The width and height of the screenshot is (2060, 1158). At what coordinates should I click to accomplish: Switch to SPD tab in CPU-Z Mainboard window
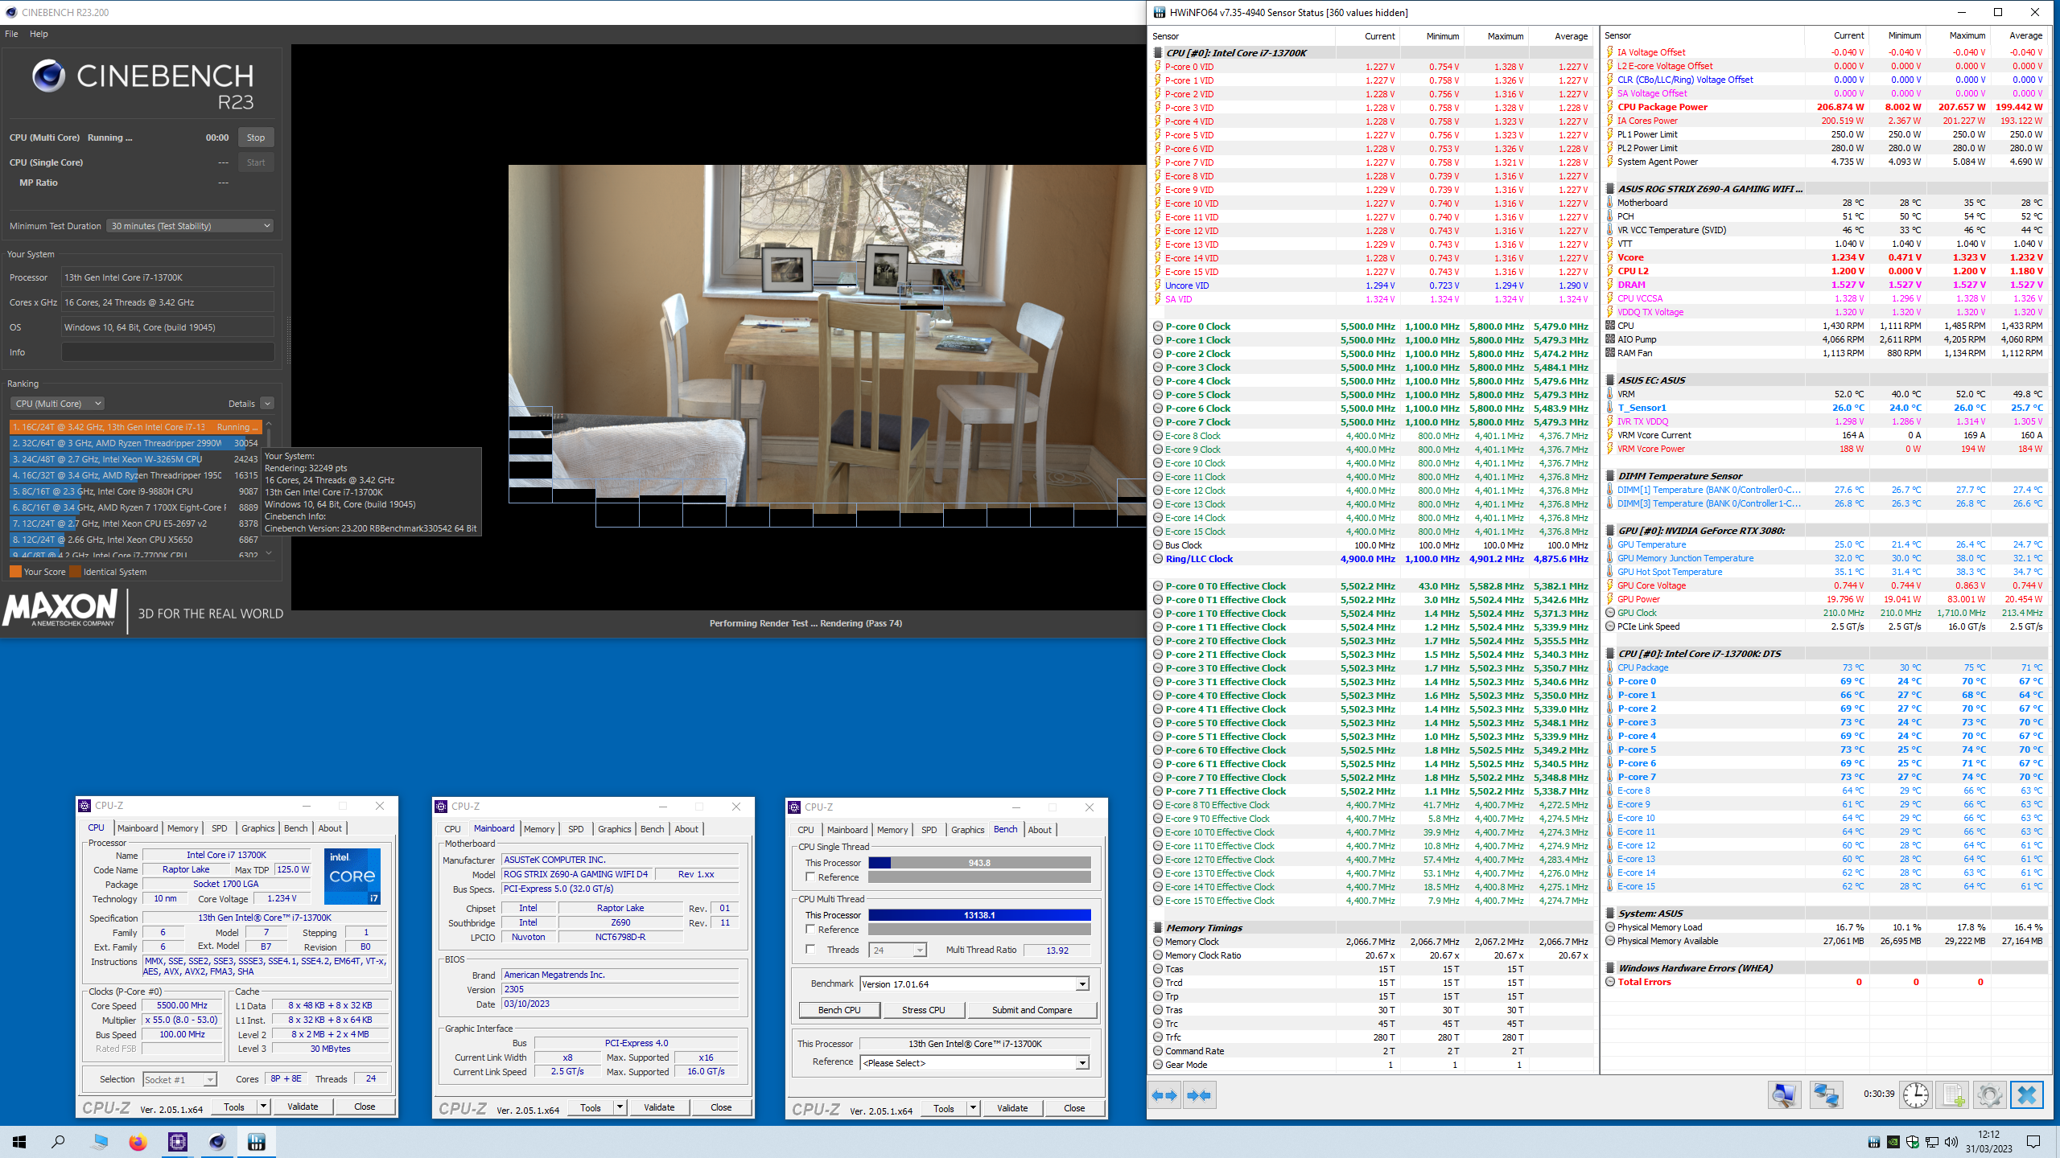[x=576, y=829]
